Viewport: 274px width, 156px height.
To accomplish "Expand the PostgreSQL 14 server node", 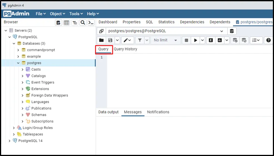I will (10, 141).
